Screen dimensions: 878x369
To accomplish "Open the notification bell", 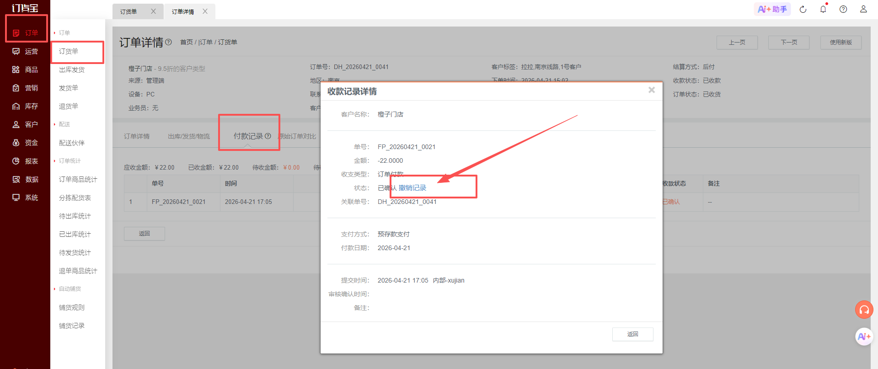I will 823,9.
